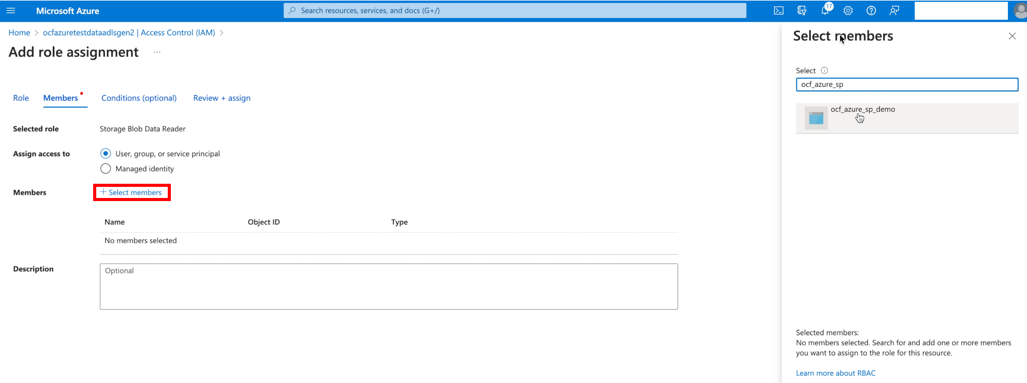1027x383 pixels.
Task: Click the Microsoft Azure logo text
Action: point(67,11)
